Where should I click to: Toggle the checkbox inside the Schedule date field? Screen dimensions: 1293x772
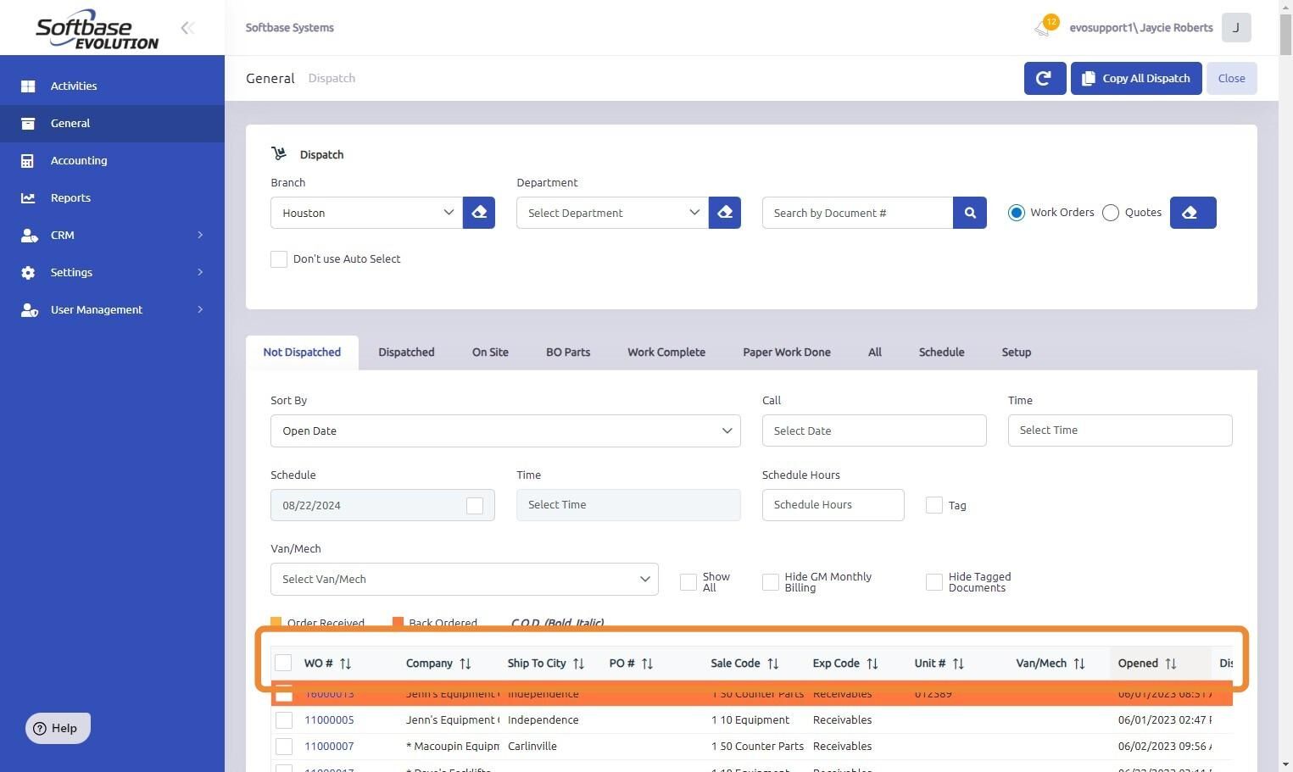pyautogui.click(x=475, y=505)
